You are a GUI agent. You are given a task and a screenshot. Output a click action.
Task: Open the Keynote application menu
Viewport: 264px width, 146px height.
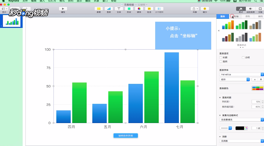tap(14, 1)
